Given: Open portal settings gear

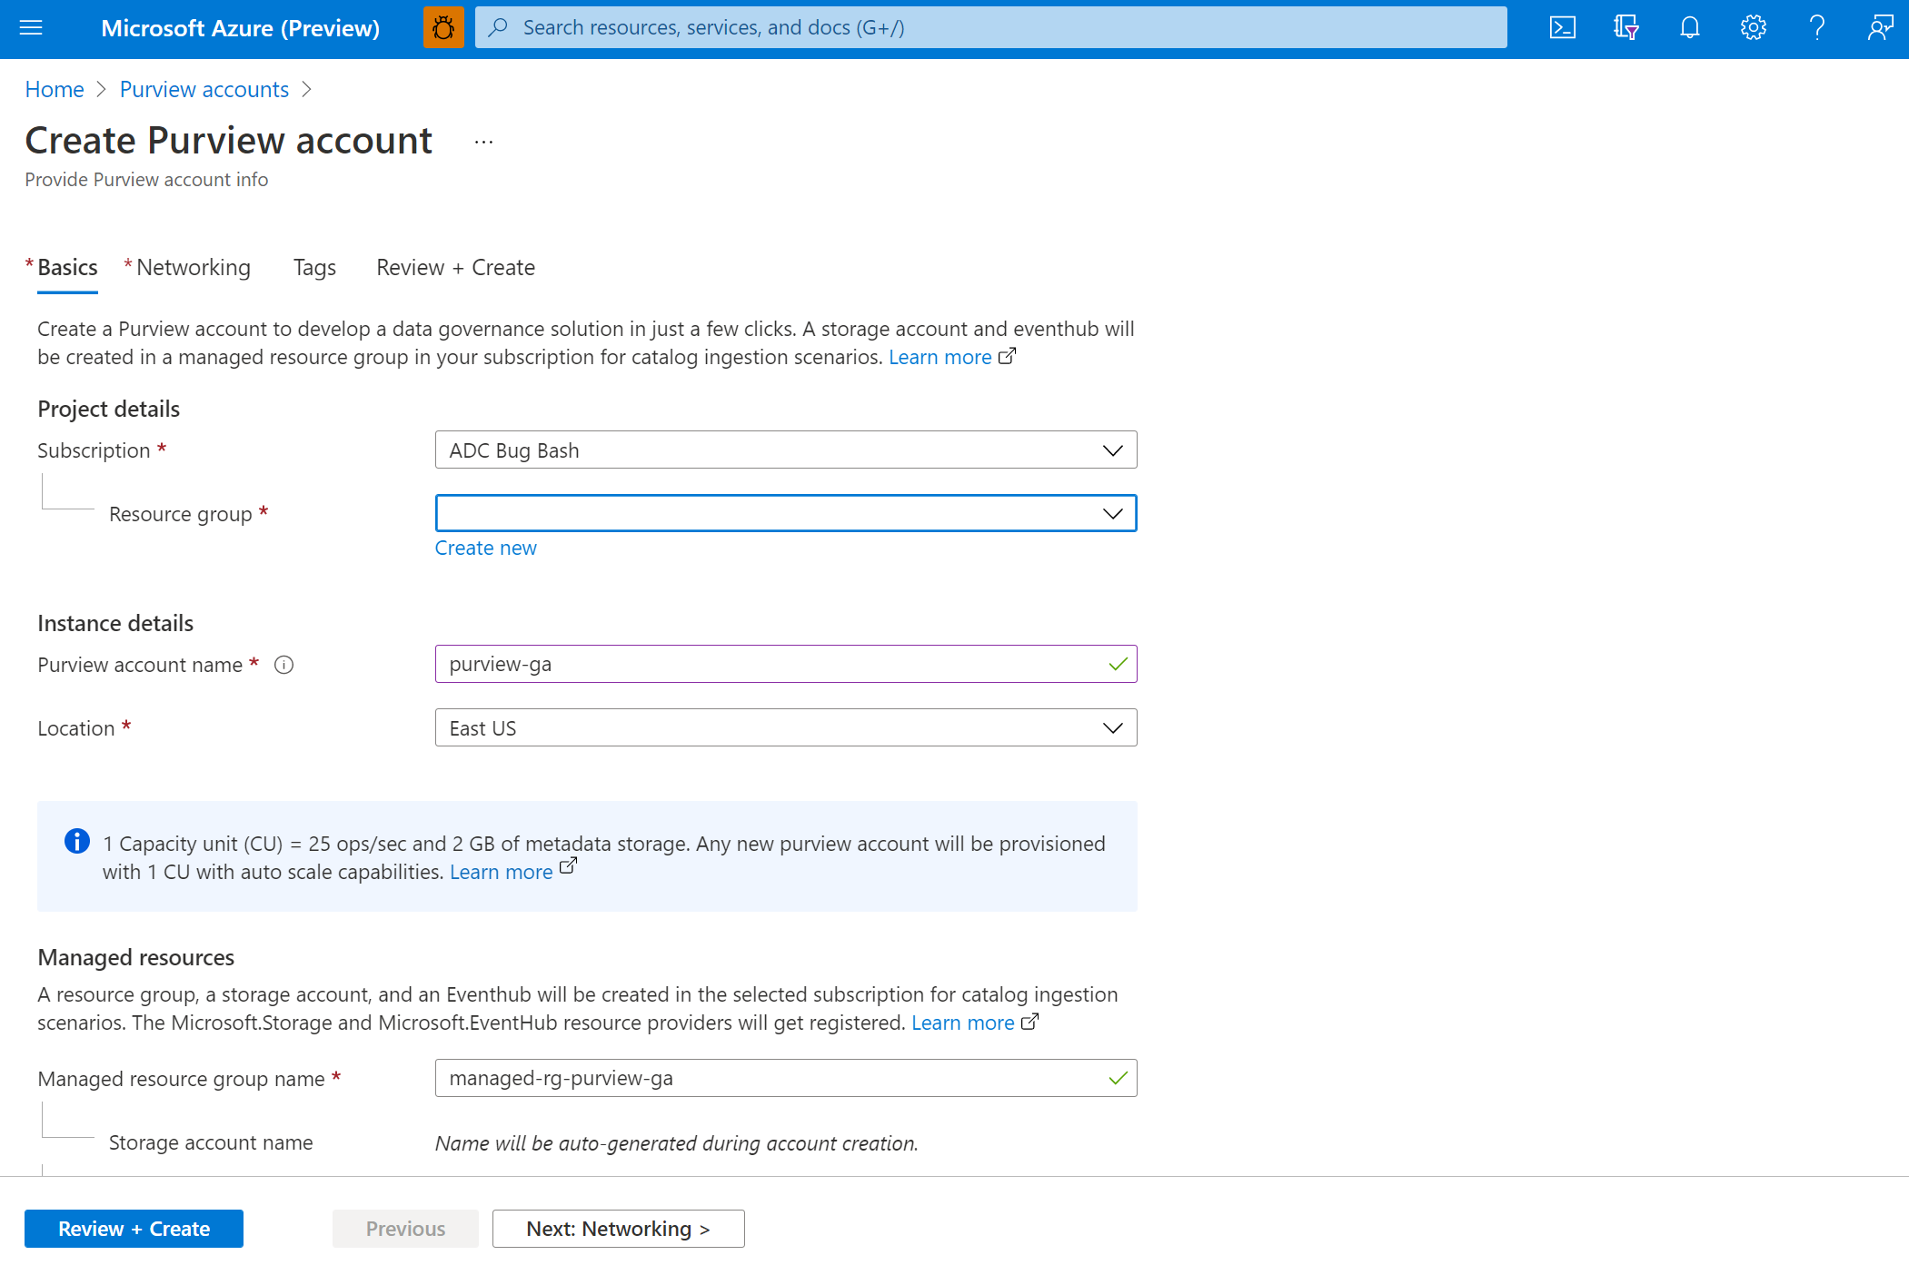Looking at the screenshot, I should click(1753, 27).
